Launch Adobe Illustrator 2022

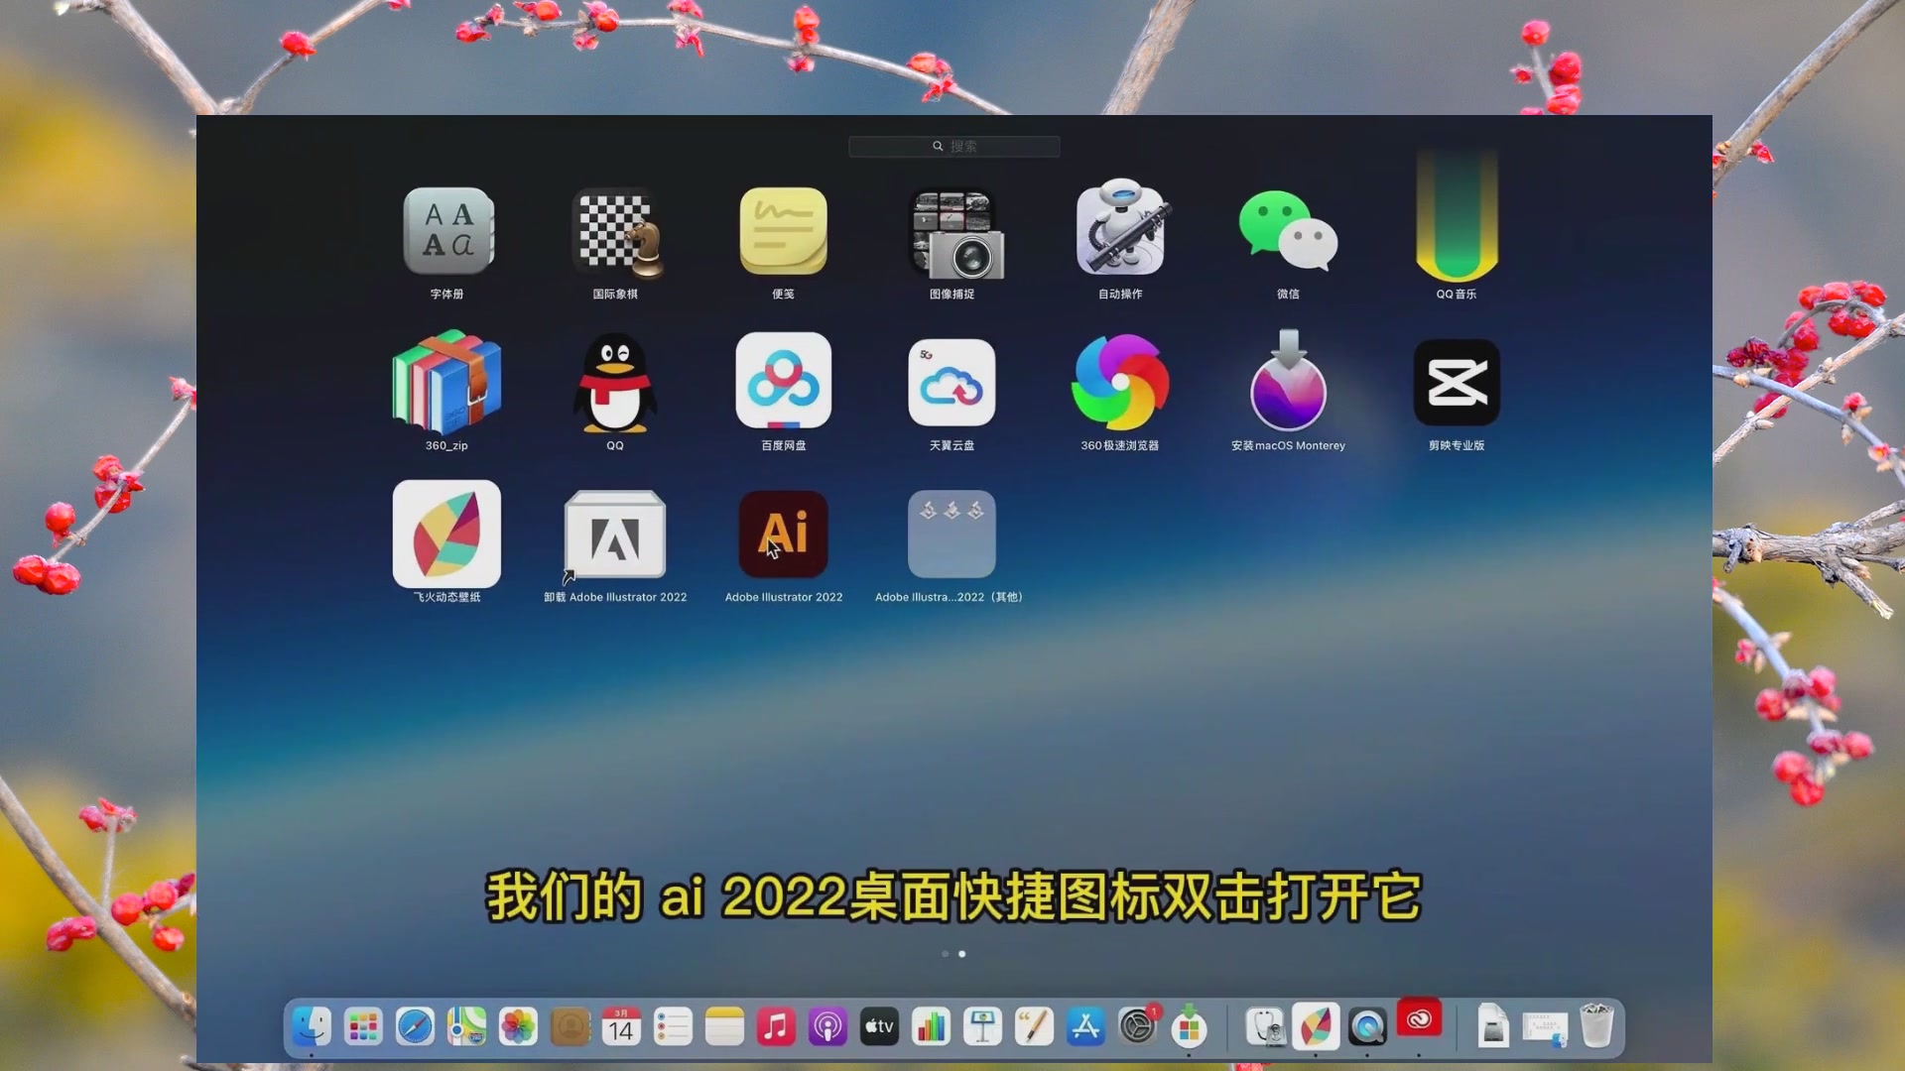[x=784, y=535]
